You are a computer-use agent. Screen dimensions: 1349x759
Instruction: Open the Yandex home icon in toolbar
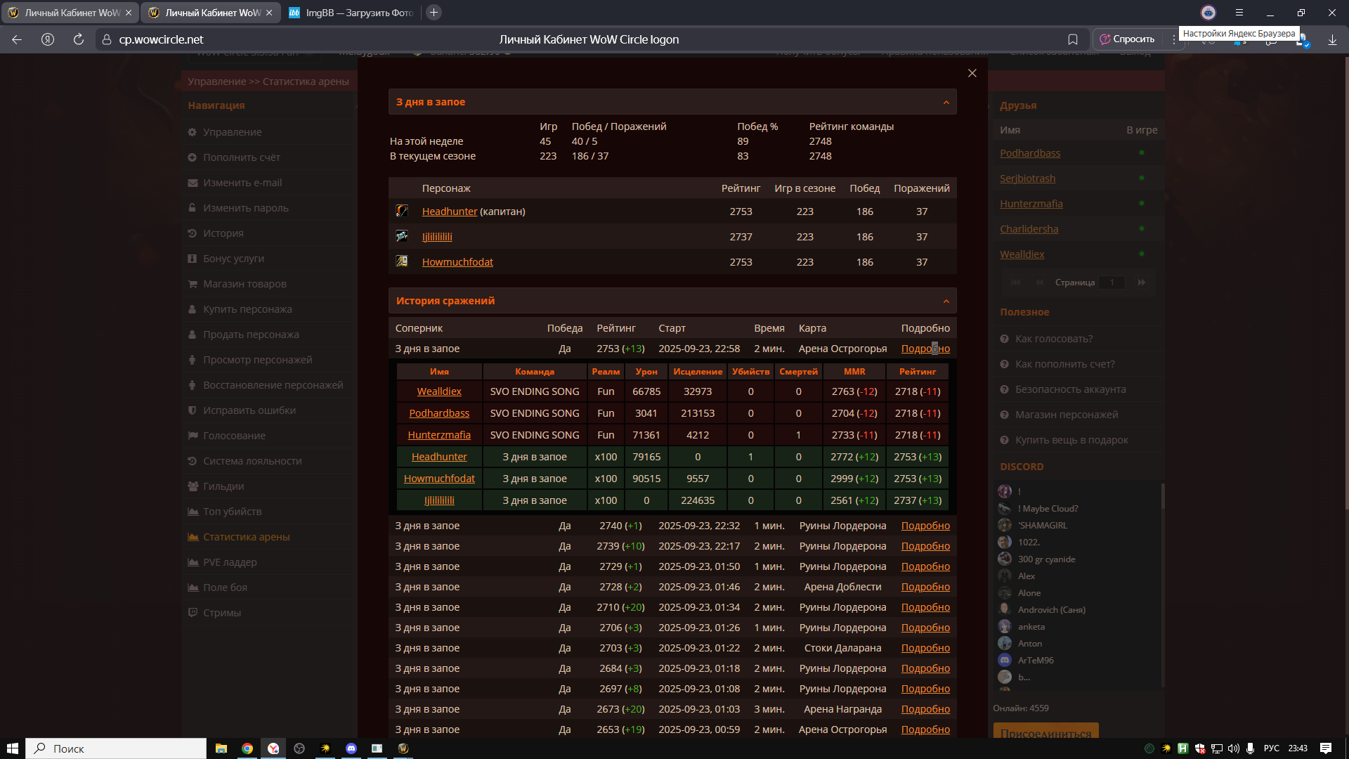48,39
